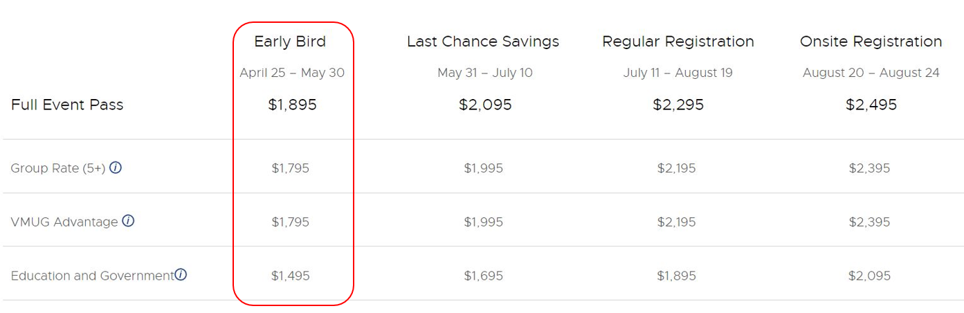Click the info icon next to VMUG Advantage

click(128, 221)
